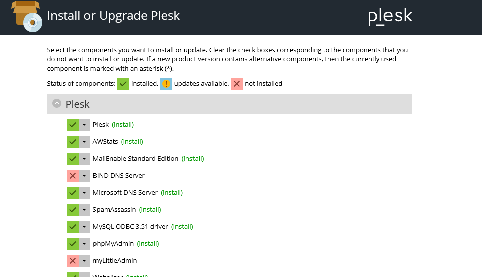482x277 pixels.
Task: Open dropdown arrow for Microsoft DNS Server
Action: tap(84, 193)
